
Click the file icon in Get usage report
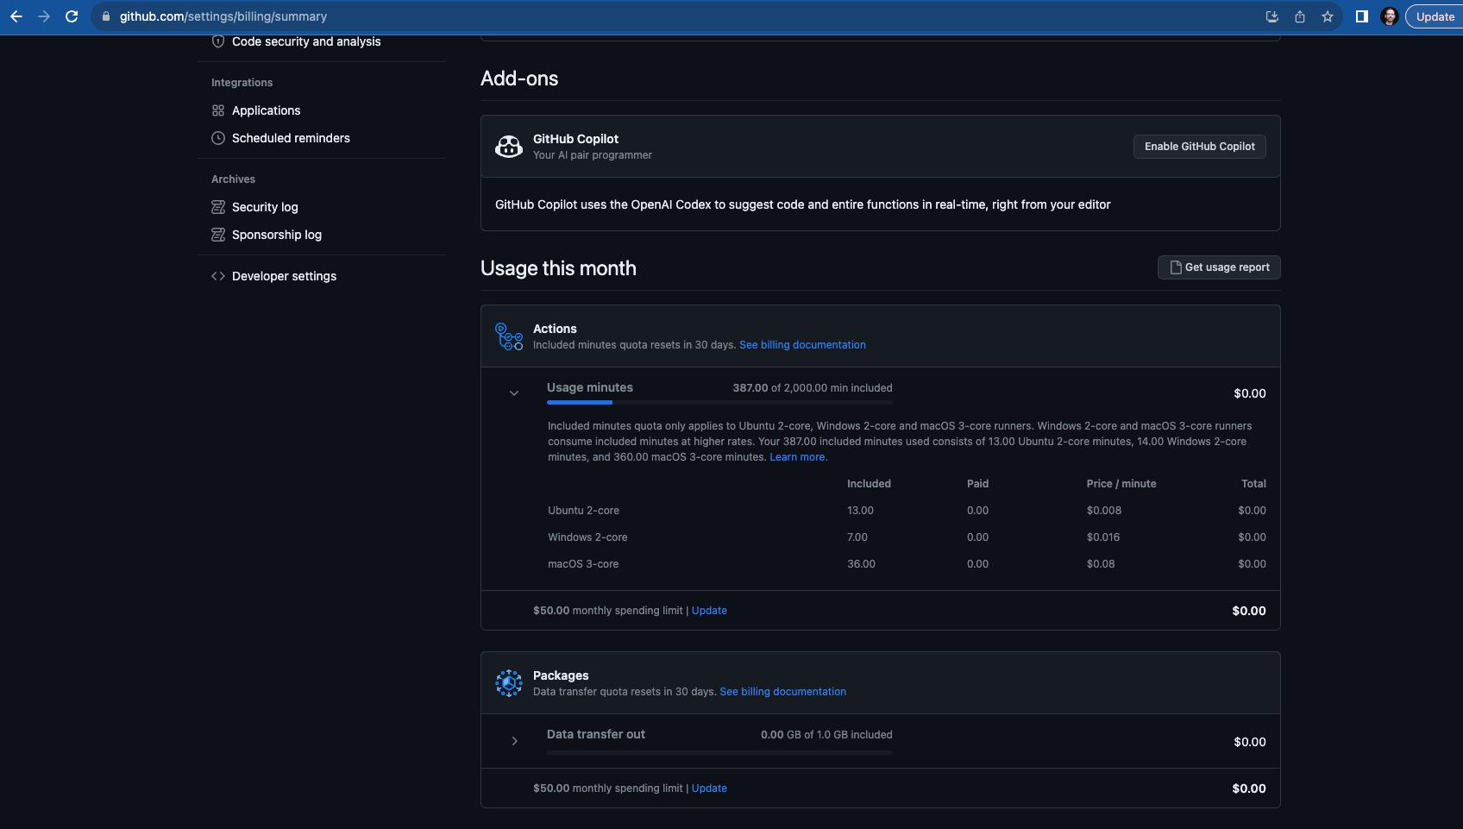[1175, 267]
